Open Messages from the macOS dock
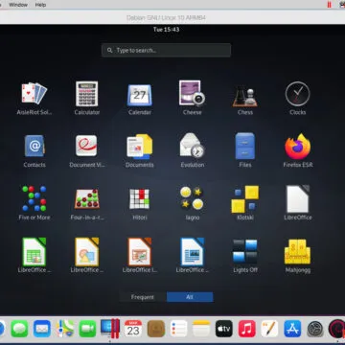The image size is (345, 345). tap(19, 329)
